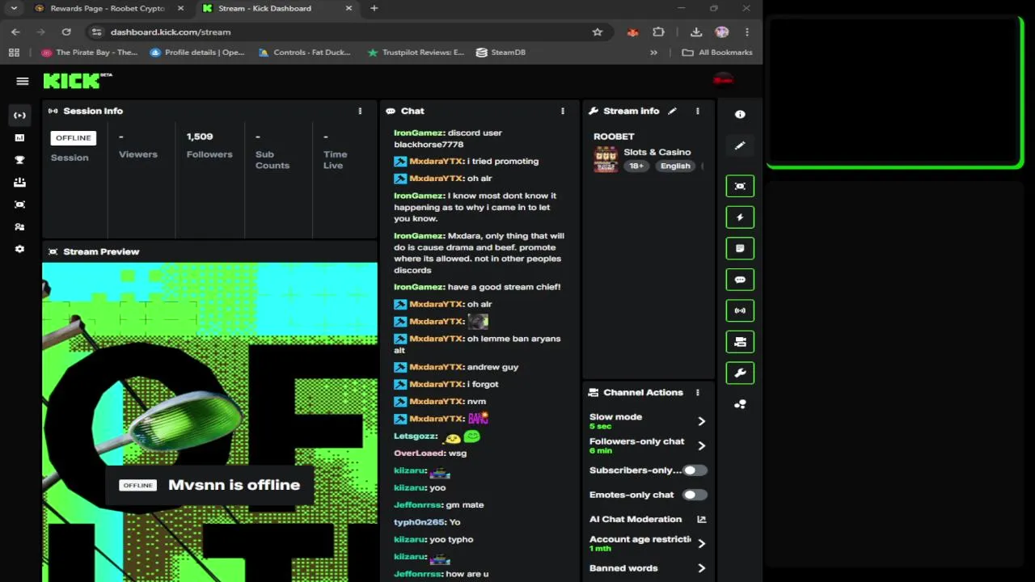This screenshot has height=582, width=1035.
Task: Toggle the lightning bolt widget icon
Action: coord(740,217)
